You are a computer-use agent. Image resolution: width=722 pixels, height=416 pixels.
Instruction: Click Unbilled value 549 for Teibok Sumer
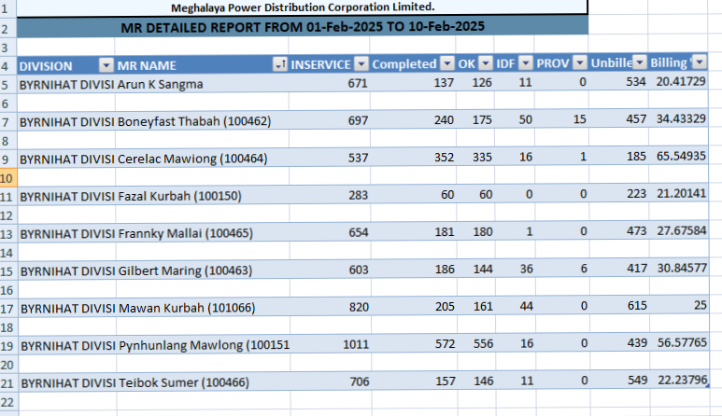(x=620, y=381)
